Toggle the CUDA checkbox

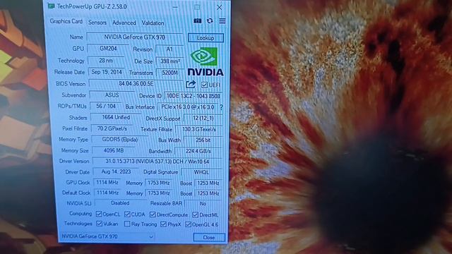[127, 214]
